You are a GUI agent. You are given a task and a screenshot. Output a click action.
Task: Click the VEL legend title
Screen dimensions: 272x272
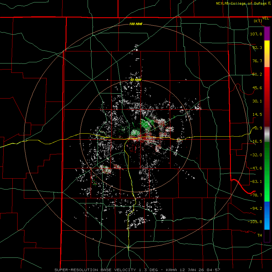click(x=265, y=18)
